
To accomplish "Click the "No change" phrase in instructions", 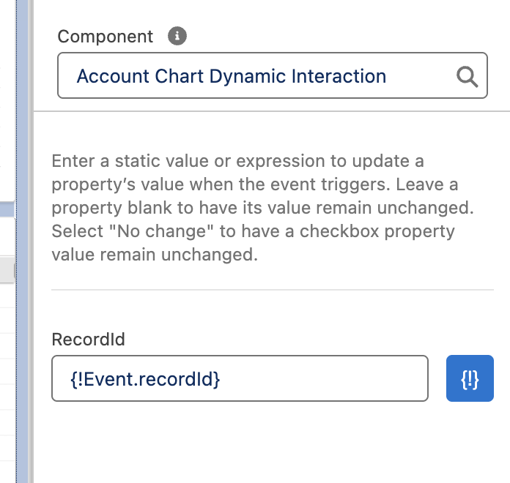I will click(161, 231).
